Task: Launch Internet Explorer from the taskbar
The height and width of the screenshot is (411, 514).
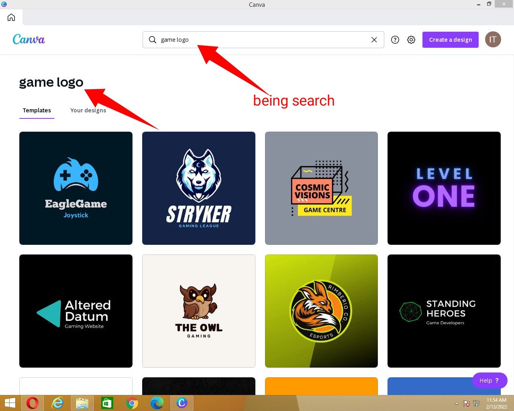Action: tap(57, 403)
